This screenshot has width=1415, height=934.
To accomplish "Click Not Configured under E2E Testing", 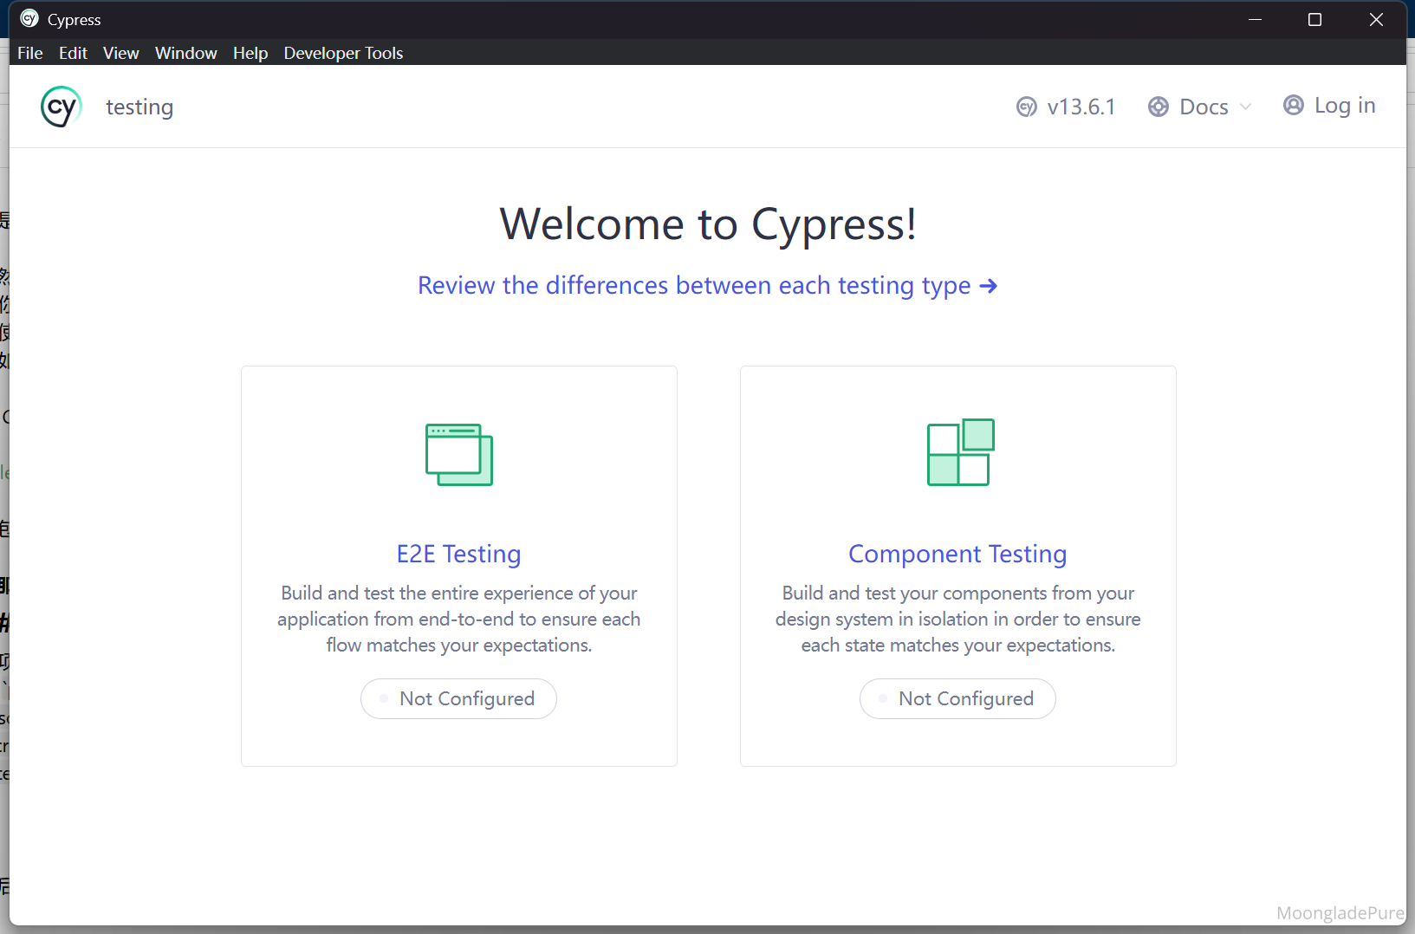I will (x=458, y=698).
